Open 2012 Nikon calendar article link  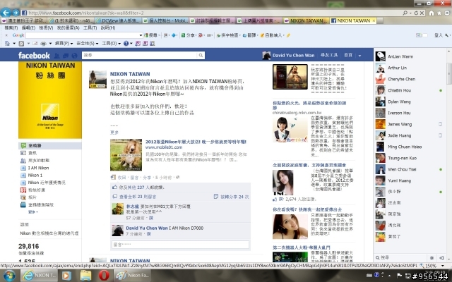click(x=196, y=142)
